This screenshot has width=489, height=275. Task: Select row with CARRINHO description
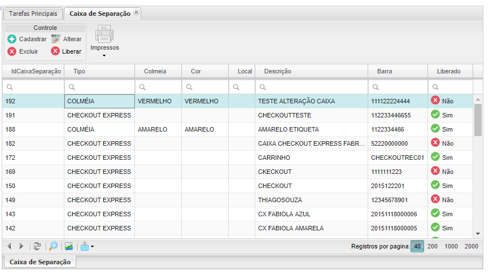(x=238, y=158)
